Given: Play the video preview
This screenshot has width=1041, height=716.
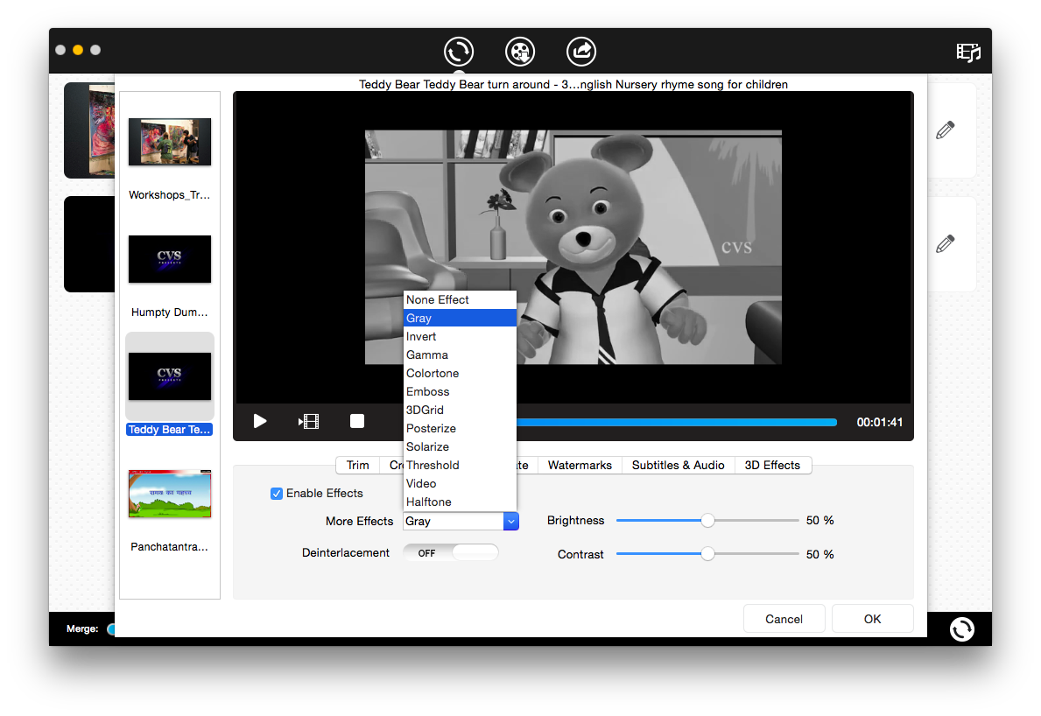Looking at the screenshot, I should pyautogui.click(x=259, y=421).
